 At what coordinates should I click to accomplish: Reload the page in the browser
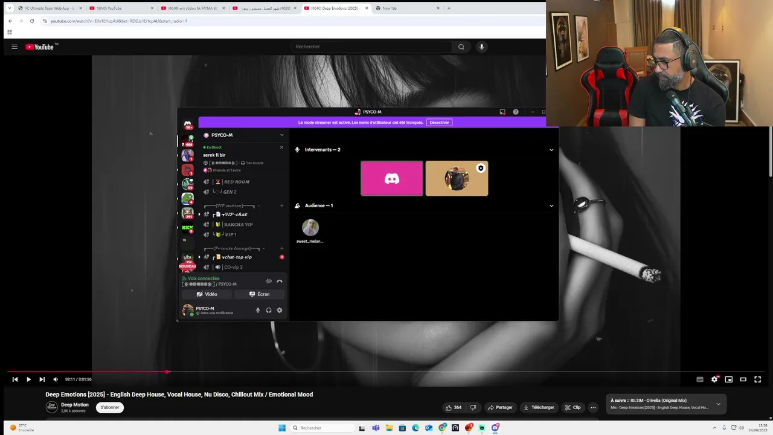32,21
